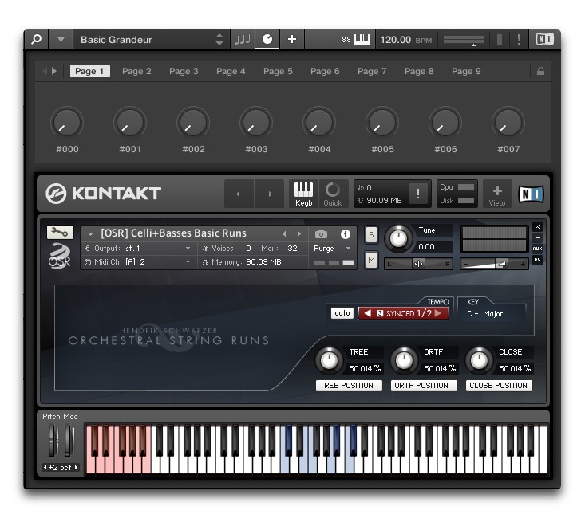Step presets with Basic Grandeur up-down arrows
This screenshot has height=518, width=585.
(x=219, y=40)
